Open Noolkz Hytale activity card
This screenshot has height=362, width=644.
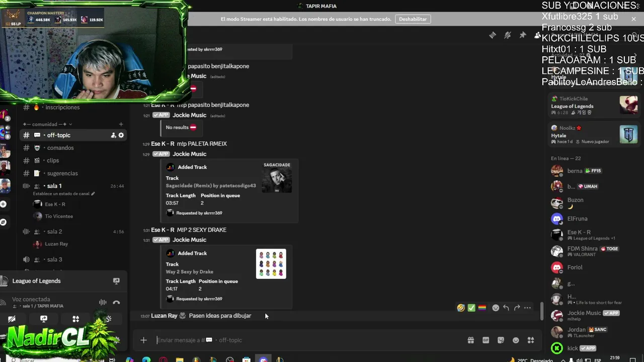594,135
